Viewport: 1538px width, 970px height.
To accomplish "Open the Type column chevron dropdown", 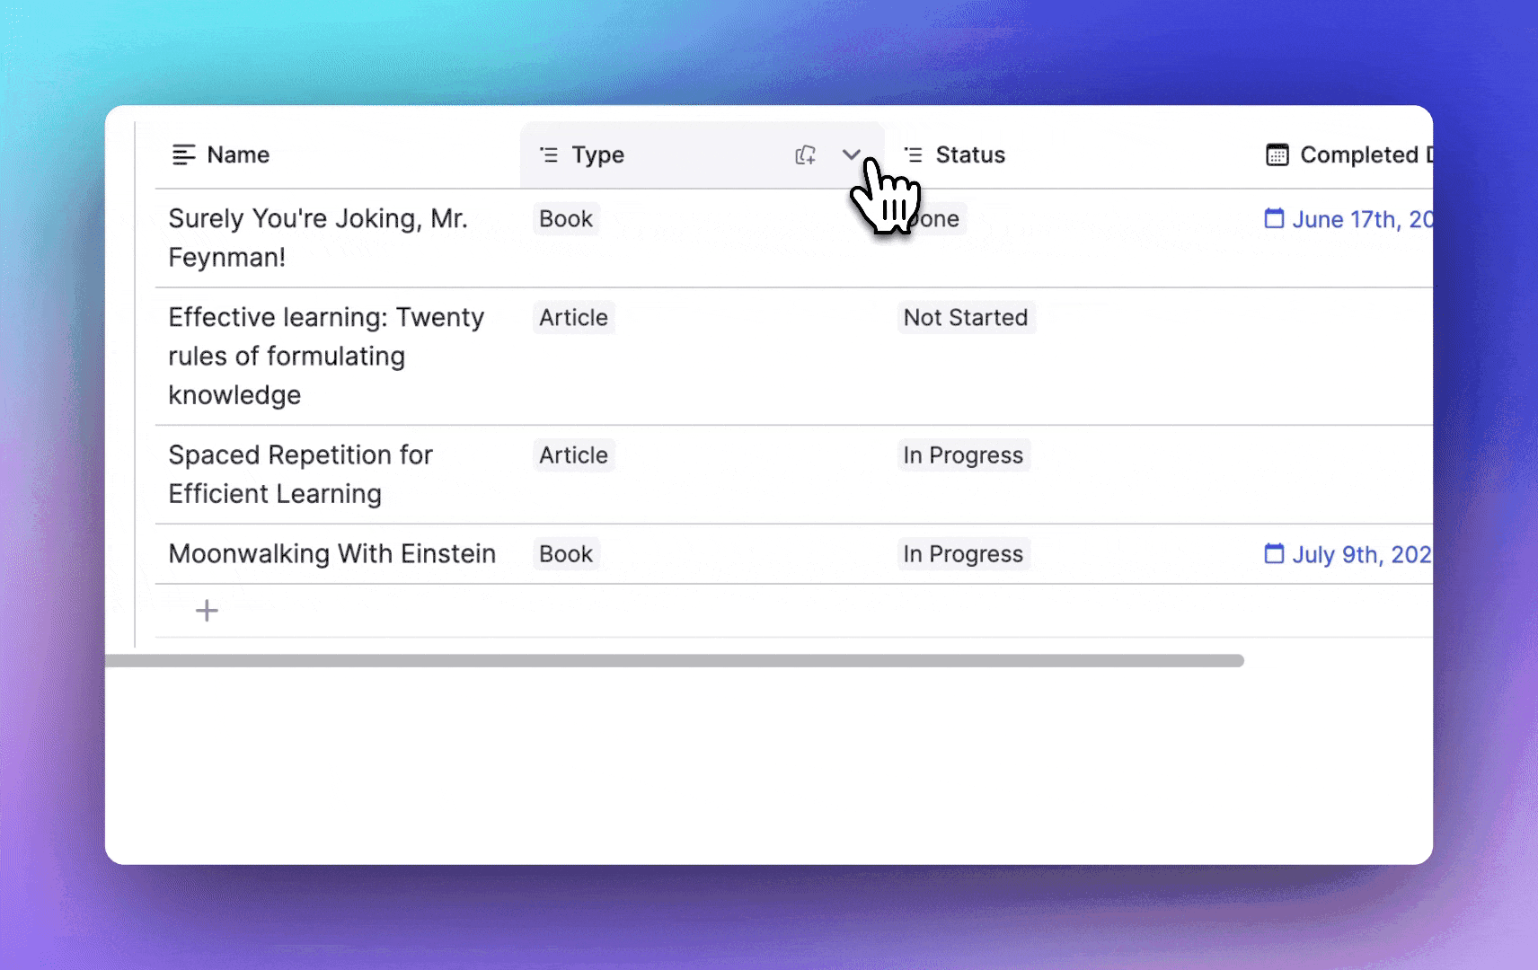I will click(x=851, y=154).
